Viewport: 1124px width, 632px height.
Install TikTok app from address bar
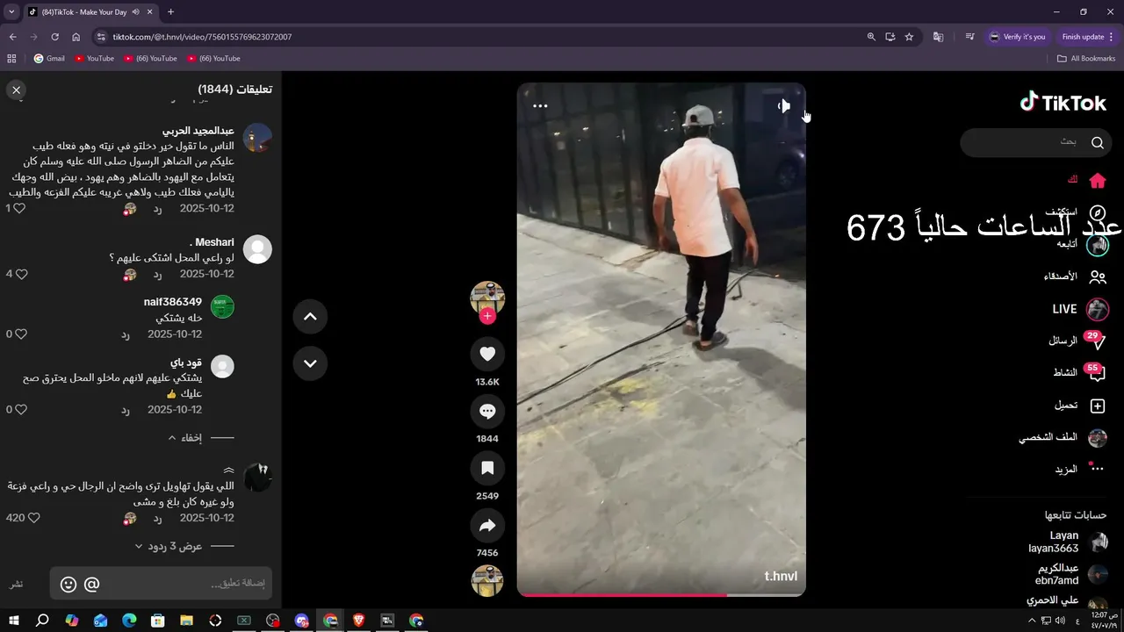[890, 37]
